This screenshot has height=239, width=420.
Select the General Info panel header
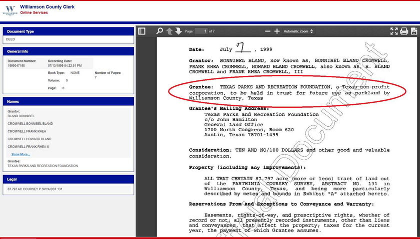(68, 51)
